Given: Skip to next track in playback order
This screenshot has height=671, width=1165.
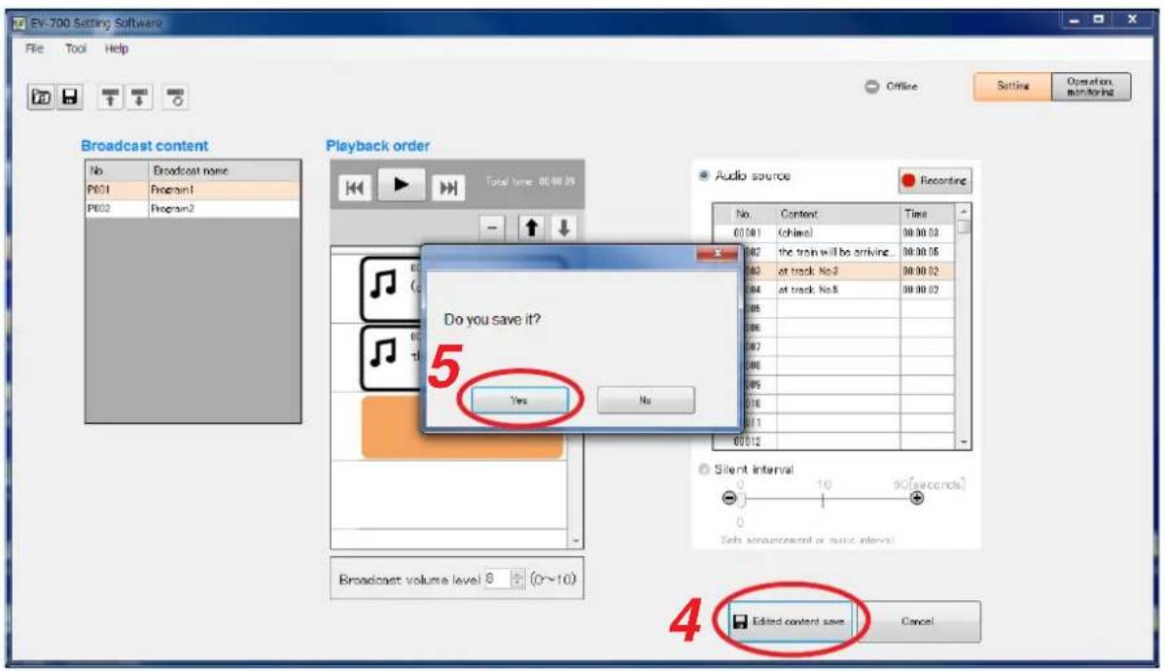Looking at the screenshot, I should click(x=448, y=188).
